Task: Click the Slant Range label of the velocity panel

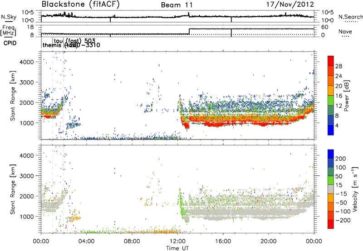Action: pos(13,189)
